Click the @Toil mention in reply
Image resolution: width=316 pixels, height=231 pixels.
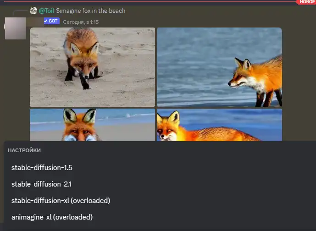tap(46, 11)
